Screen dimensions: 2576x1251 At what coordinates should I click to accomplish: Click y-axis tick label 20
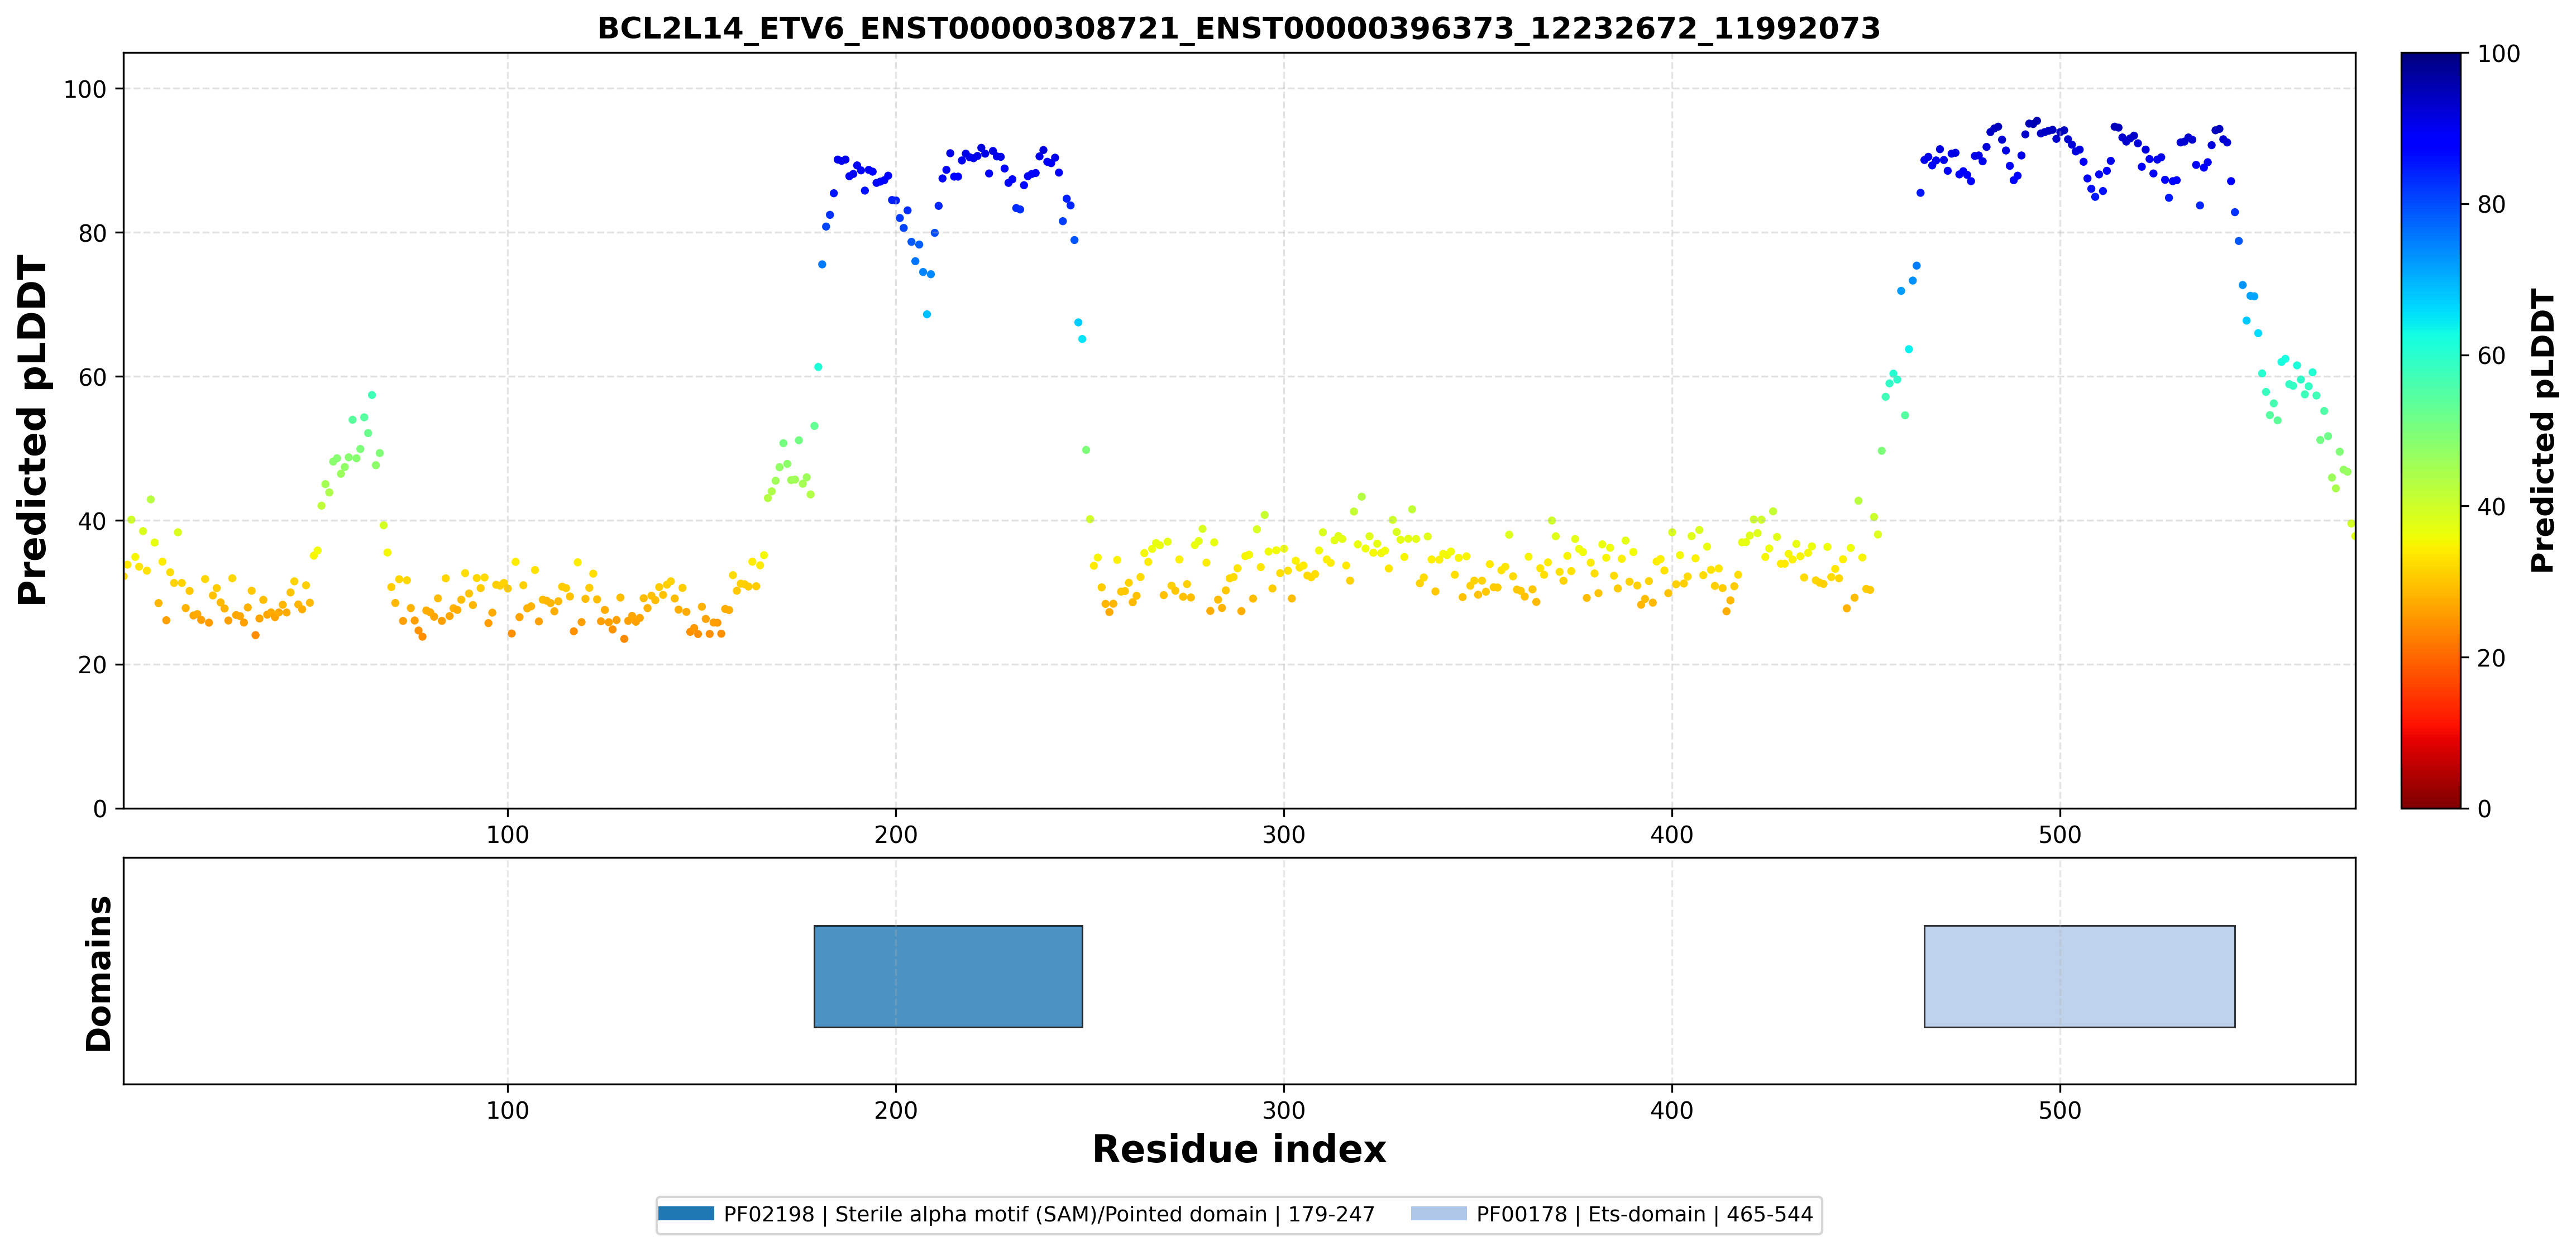click(x=93, y=665)
